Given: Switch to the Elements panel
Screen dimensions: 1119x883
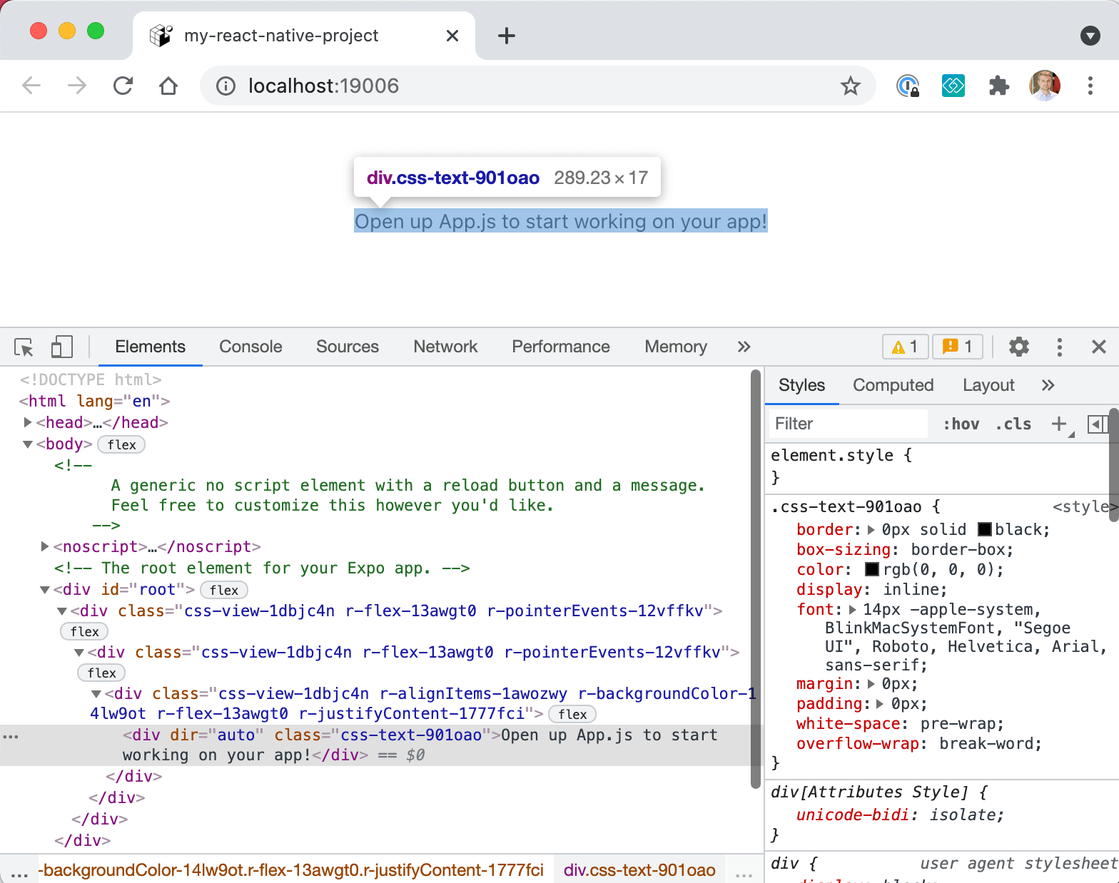Looking at the screenshot, I should tap(150, 347).
